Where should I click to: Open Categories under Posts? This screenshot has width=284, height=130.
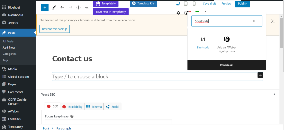[9, 54]
